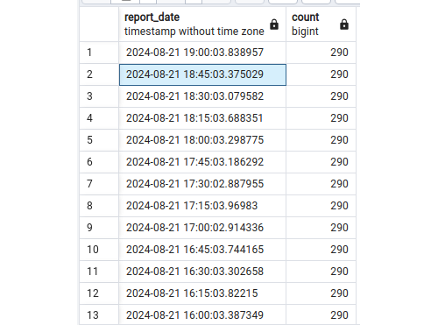Select row number 8 header

coord(99,206)
